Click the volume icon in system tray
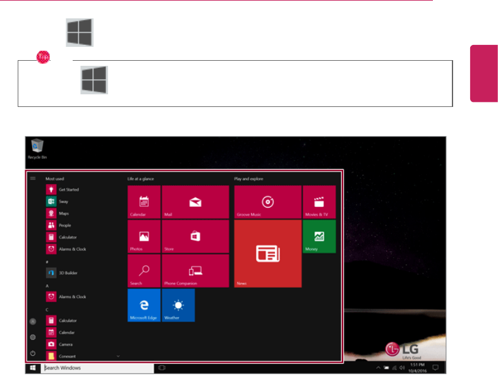The width and height of the screenshot is (498, 388). (x=402, y=368)
